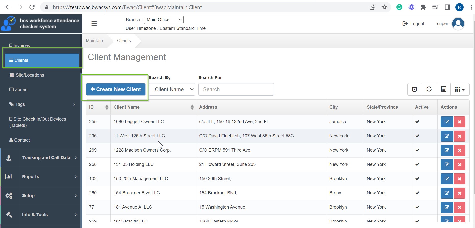The image size is (475, 228).
Task: Open the columns grid dropdown
Action: (x=460, y=89)
